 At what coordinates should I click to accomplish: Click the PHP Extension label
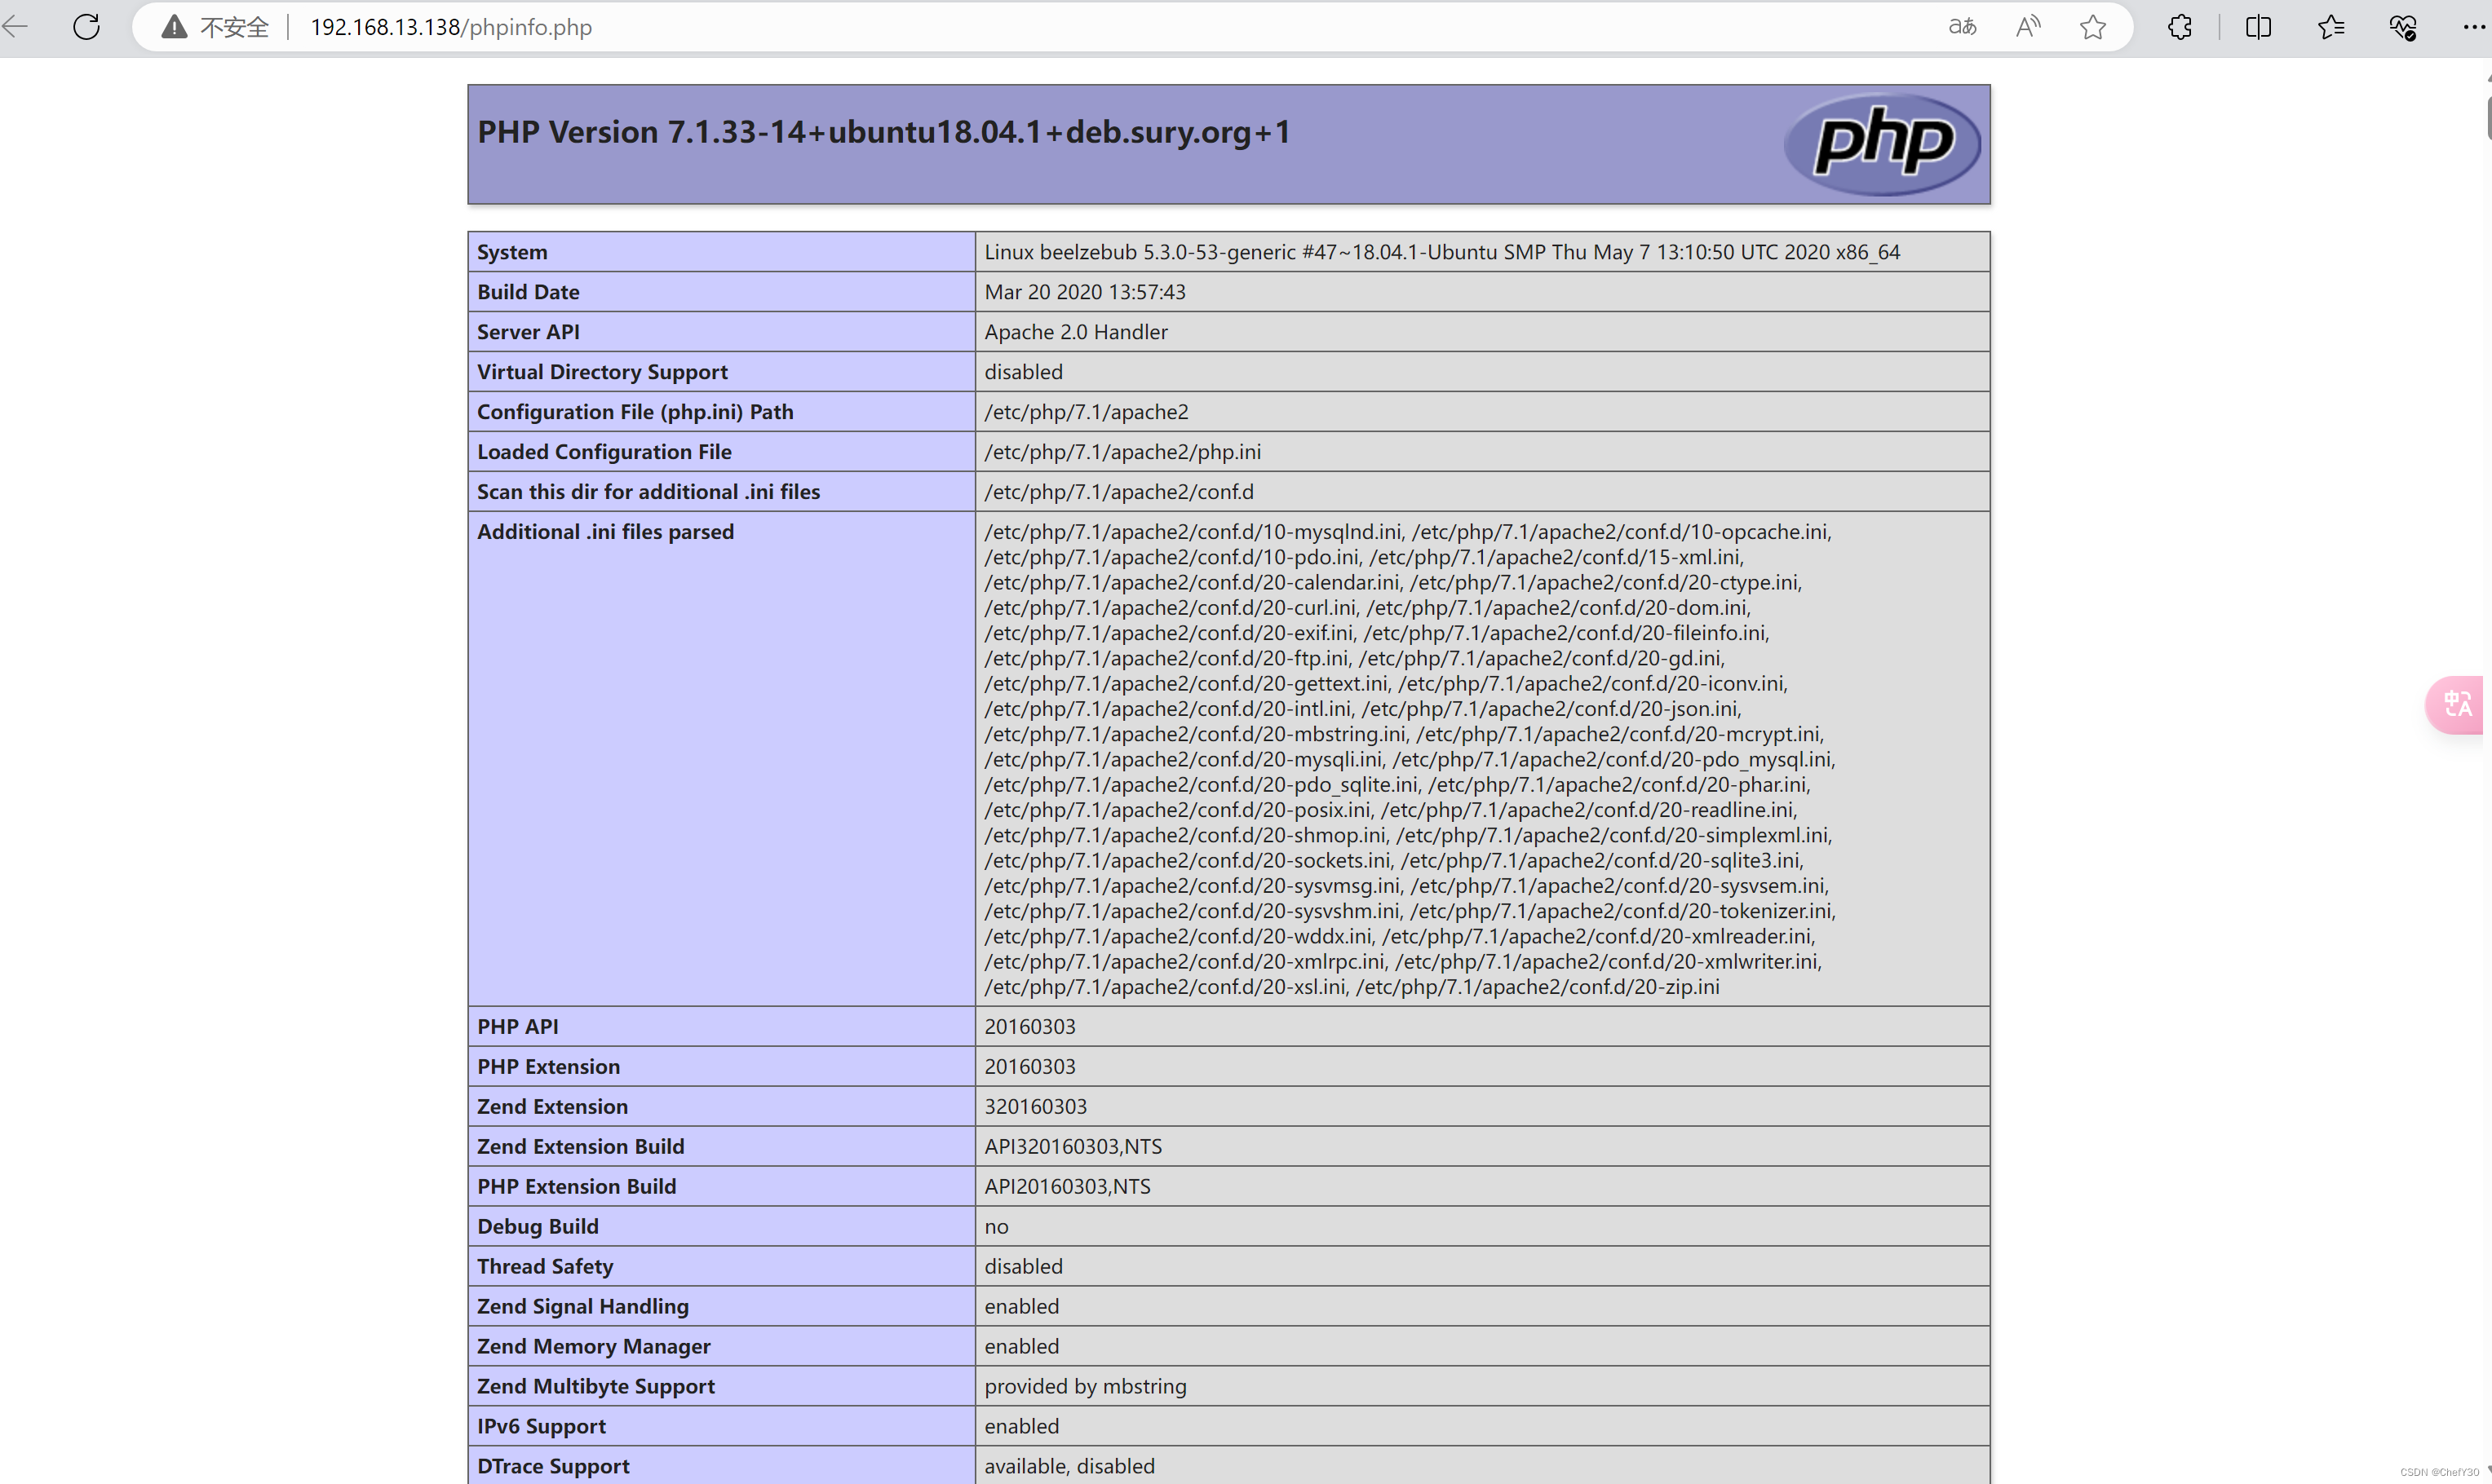click(x=548, y=1066)
